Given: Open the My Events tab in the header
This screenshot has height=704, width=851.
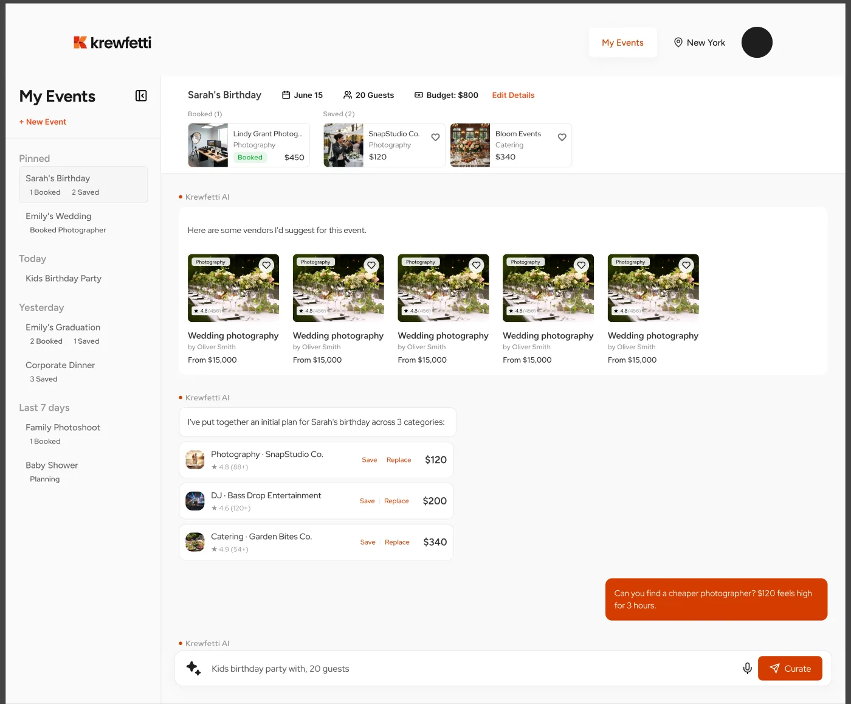Looking at the screenshot, I should tap(622, 43).
